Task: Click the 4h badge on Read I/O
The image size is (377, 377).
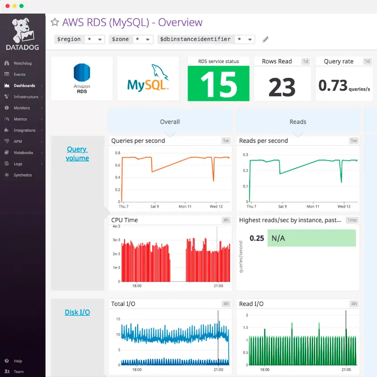Action: coord(354,303)
